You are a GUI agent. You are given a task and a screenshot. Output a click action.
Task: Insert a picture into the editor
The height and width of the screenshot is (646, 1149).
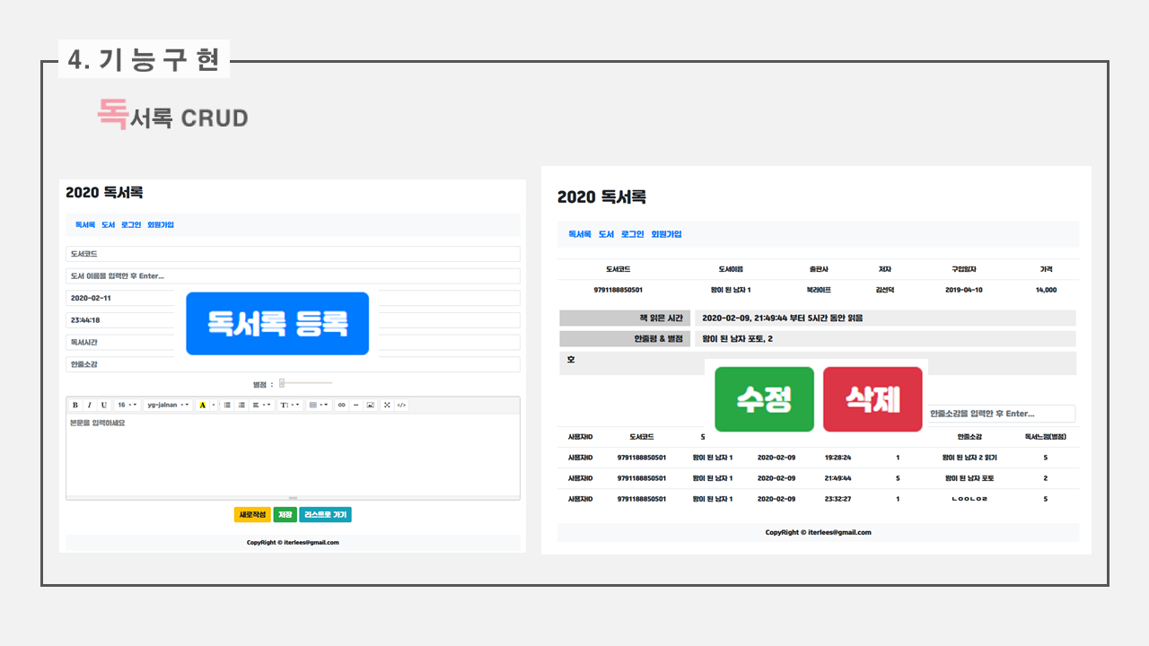tap(370, 406)
